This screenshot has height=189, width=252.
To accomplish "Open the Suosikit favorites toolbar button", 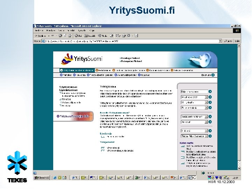I will [90, 36].
